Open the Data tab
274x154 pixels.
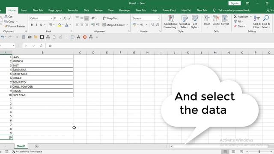86,10
